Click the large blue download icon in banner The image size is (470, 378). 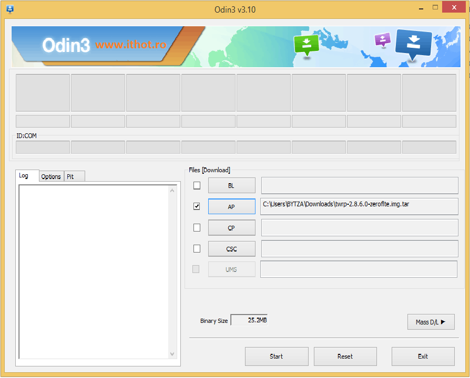[413, 43]
